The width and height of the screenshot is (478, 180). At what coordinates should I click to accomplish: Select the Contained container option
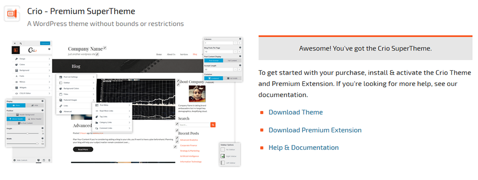pos(214,78)
